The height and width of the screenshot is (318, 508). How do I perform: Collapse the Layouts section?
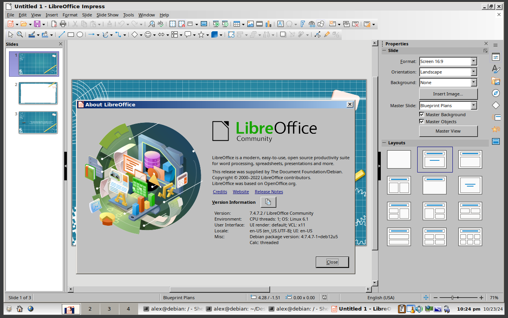point(384,143)
